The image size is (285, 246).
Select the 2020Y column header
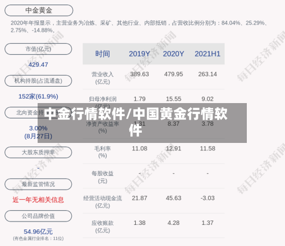[173, 54]
